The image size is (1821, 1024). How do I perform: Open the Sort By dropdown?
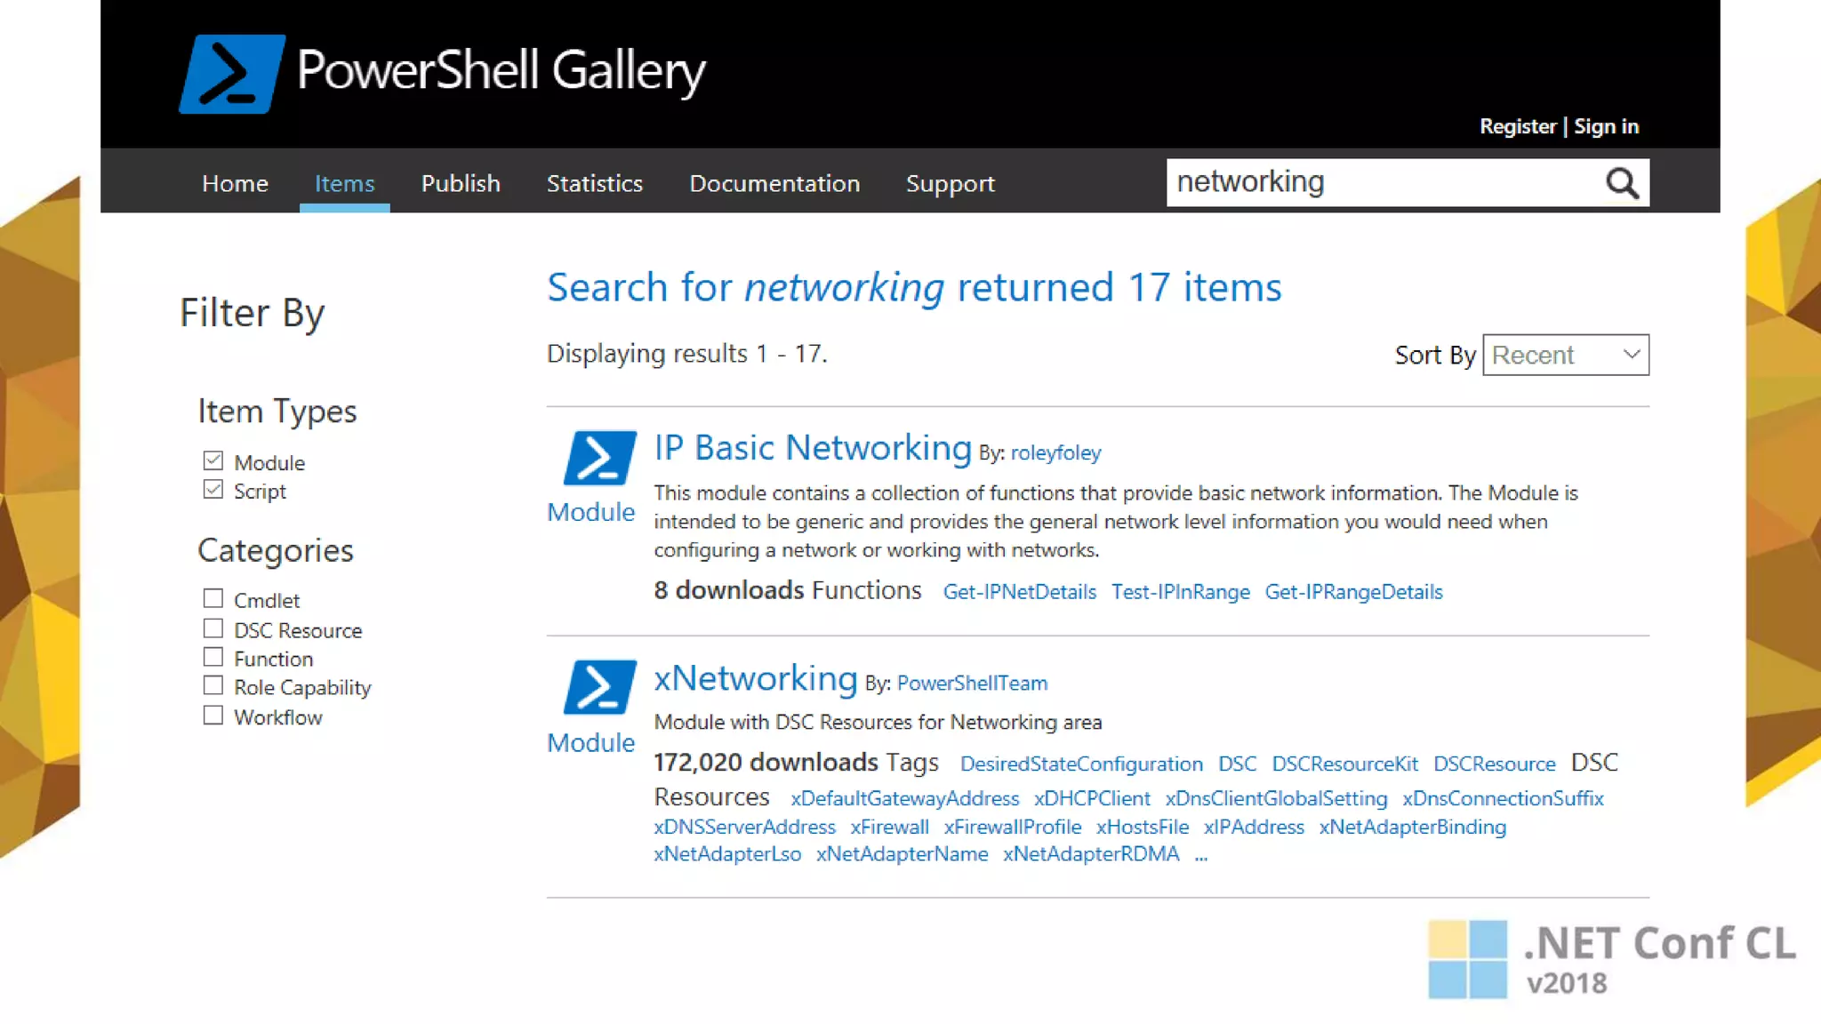tap(1565, 355)
